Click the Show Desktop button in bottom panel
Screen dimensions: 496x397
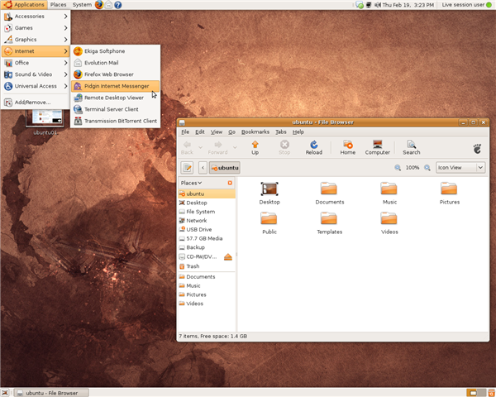[x=5, y=393]
